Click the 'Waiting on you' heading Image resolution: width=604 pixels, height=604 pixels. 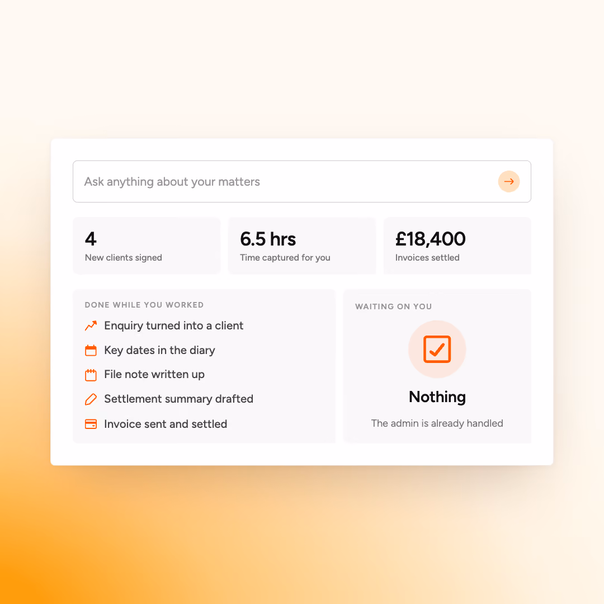click(393, 306)
